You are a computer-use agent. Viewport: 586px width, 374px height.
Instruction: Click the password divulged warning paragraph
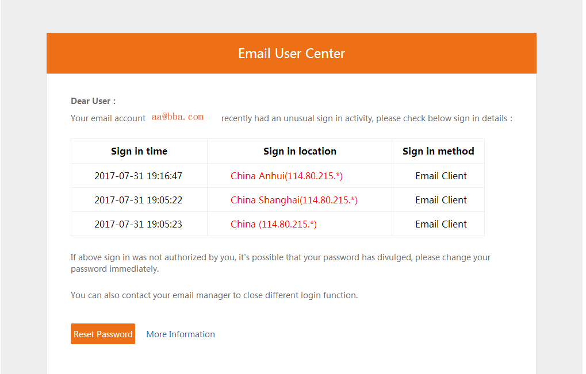pyautogui.click(x=281, y=263)
